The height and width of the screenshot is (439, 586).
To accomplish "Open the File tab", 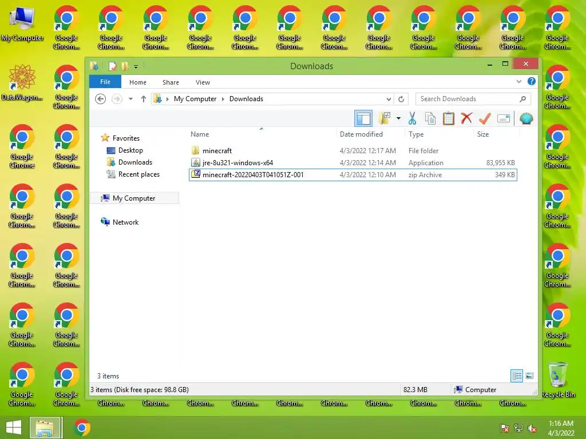I will pos(105,82).
